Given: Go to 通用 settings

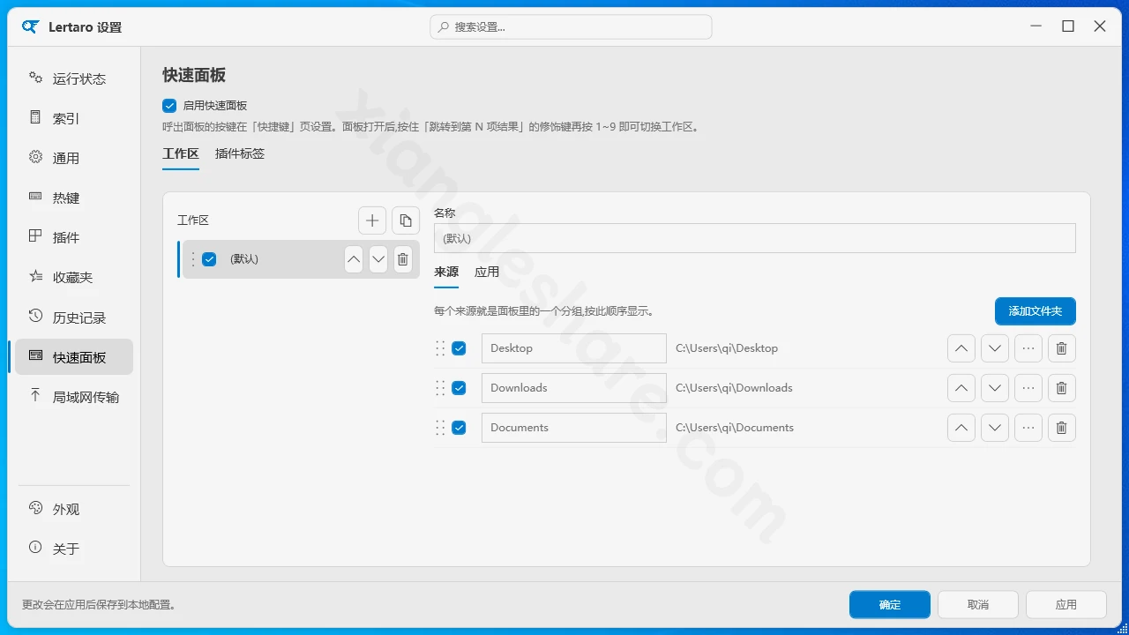Looking at the screenshot, I should point(74,158).
